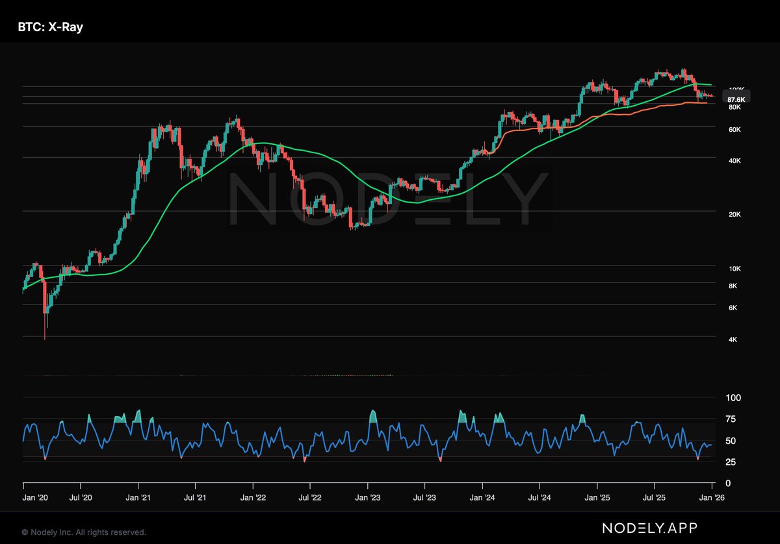Click the orange support line's right end

(706, 103)
